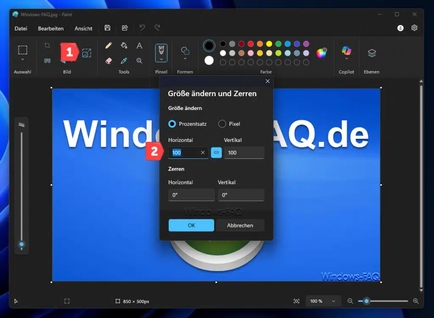Viewport: 434px width, 318px height.
Task: Pick the red swatch in the palette
Action: pos(250,44)
